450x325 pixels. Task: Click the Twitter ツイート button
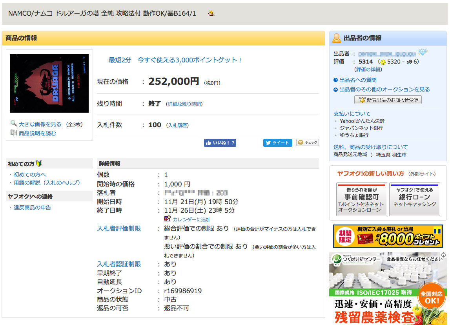click(277, 143)
